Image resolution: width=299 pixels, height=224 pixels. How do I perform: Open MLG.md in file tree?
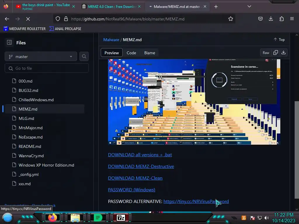pos(26,118)
